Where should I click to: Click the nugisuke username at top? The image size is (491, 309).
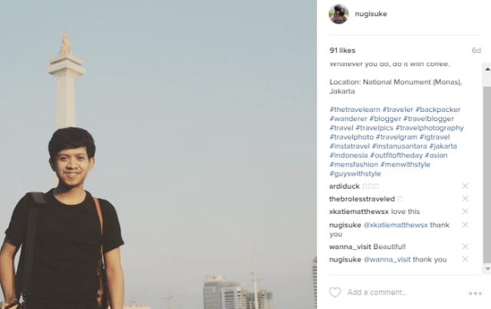click(371, 14)
